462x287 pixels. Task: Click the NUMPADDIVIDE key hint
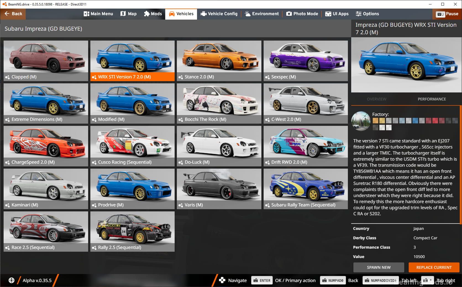pyautogui.click(x=380, y=280)
